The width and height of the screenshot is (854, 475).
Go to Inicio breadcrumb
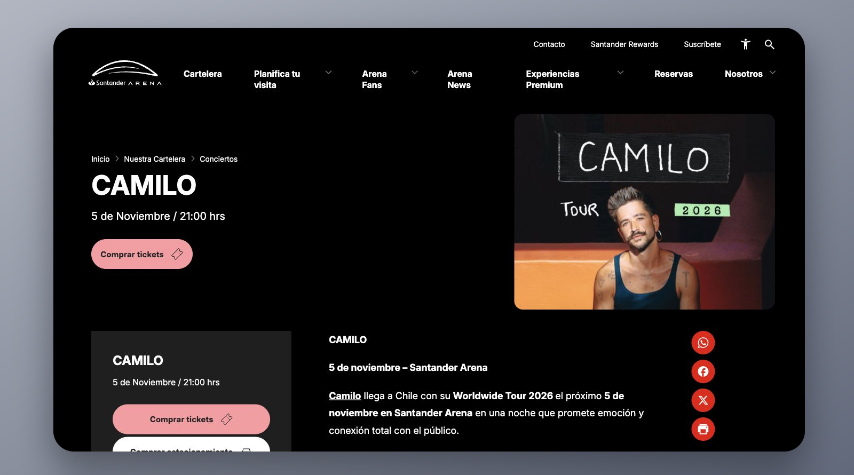pyautogui.click(x=100, y=159)
